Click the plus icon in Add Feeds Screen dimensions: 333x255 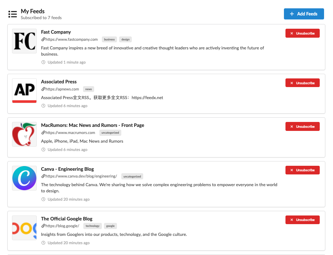point(292,14)
